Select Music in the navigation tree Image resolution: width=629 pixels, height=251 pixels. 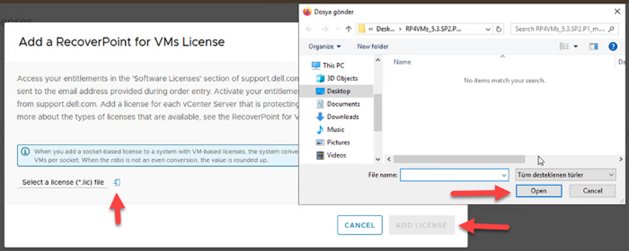pos(330,130)
